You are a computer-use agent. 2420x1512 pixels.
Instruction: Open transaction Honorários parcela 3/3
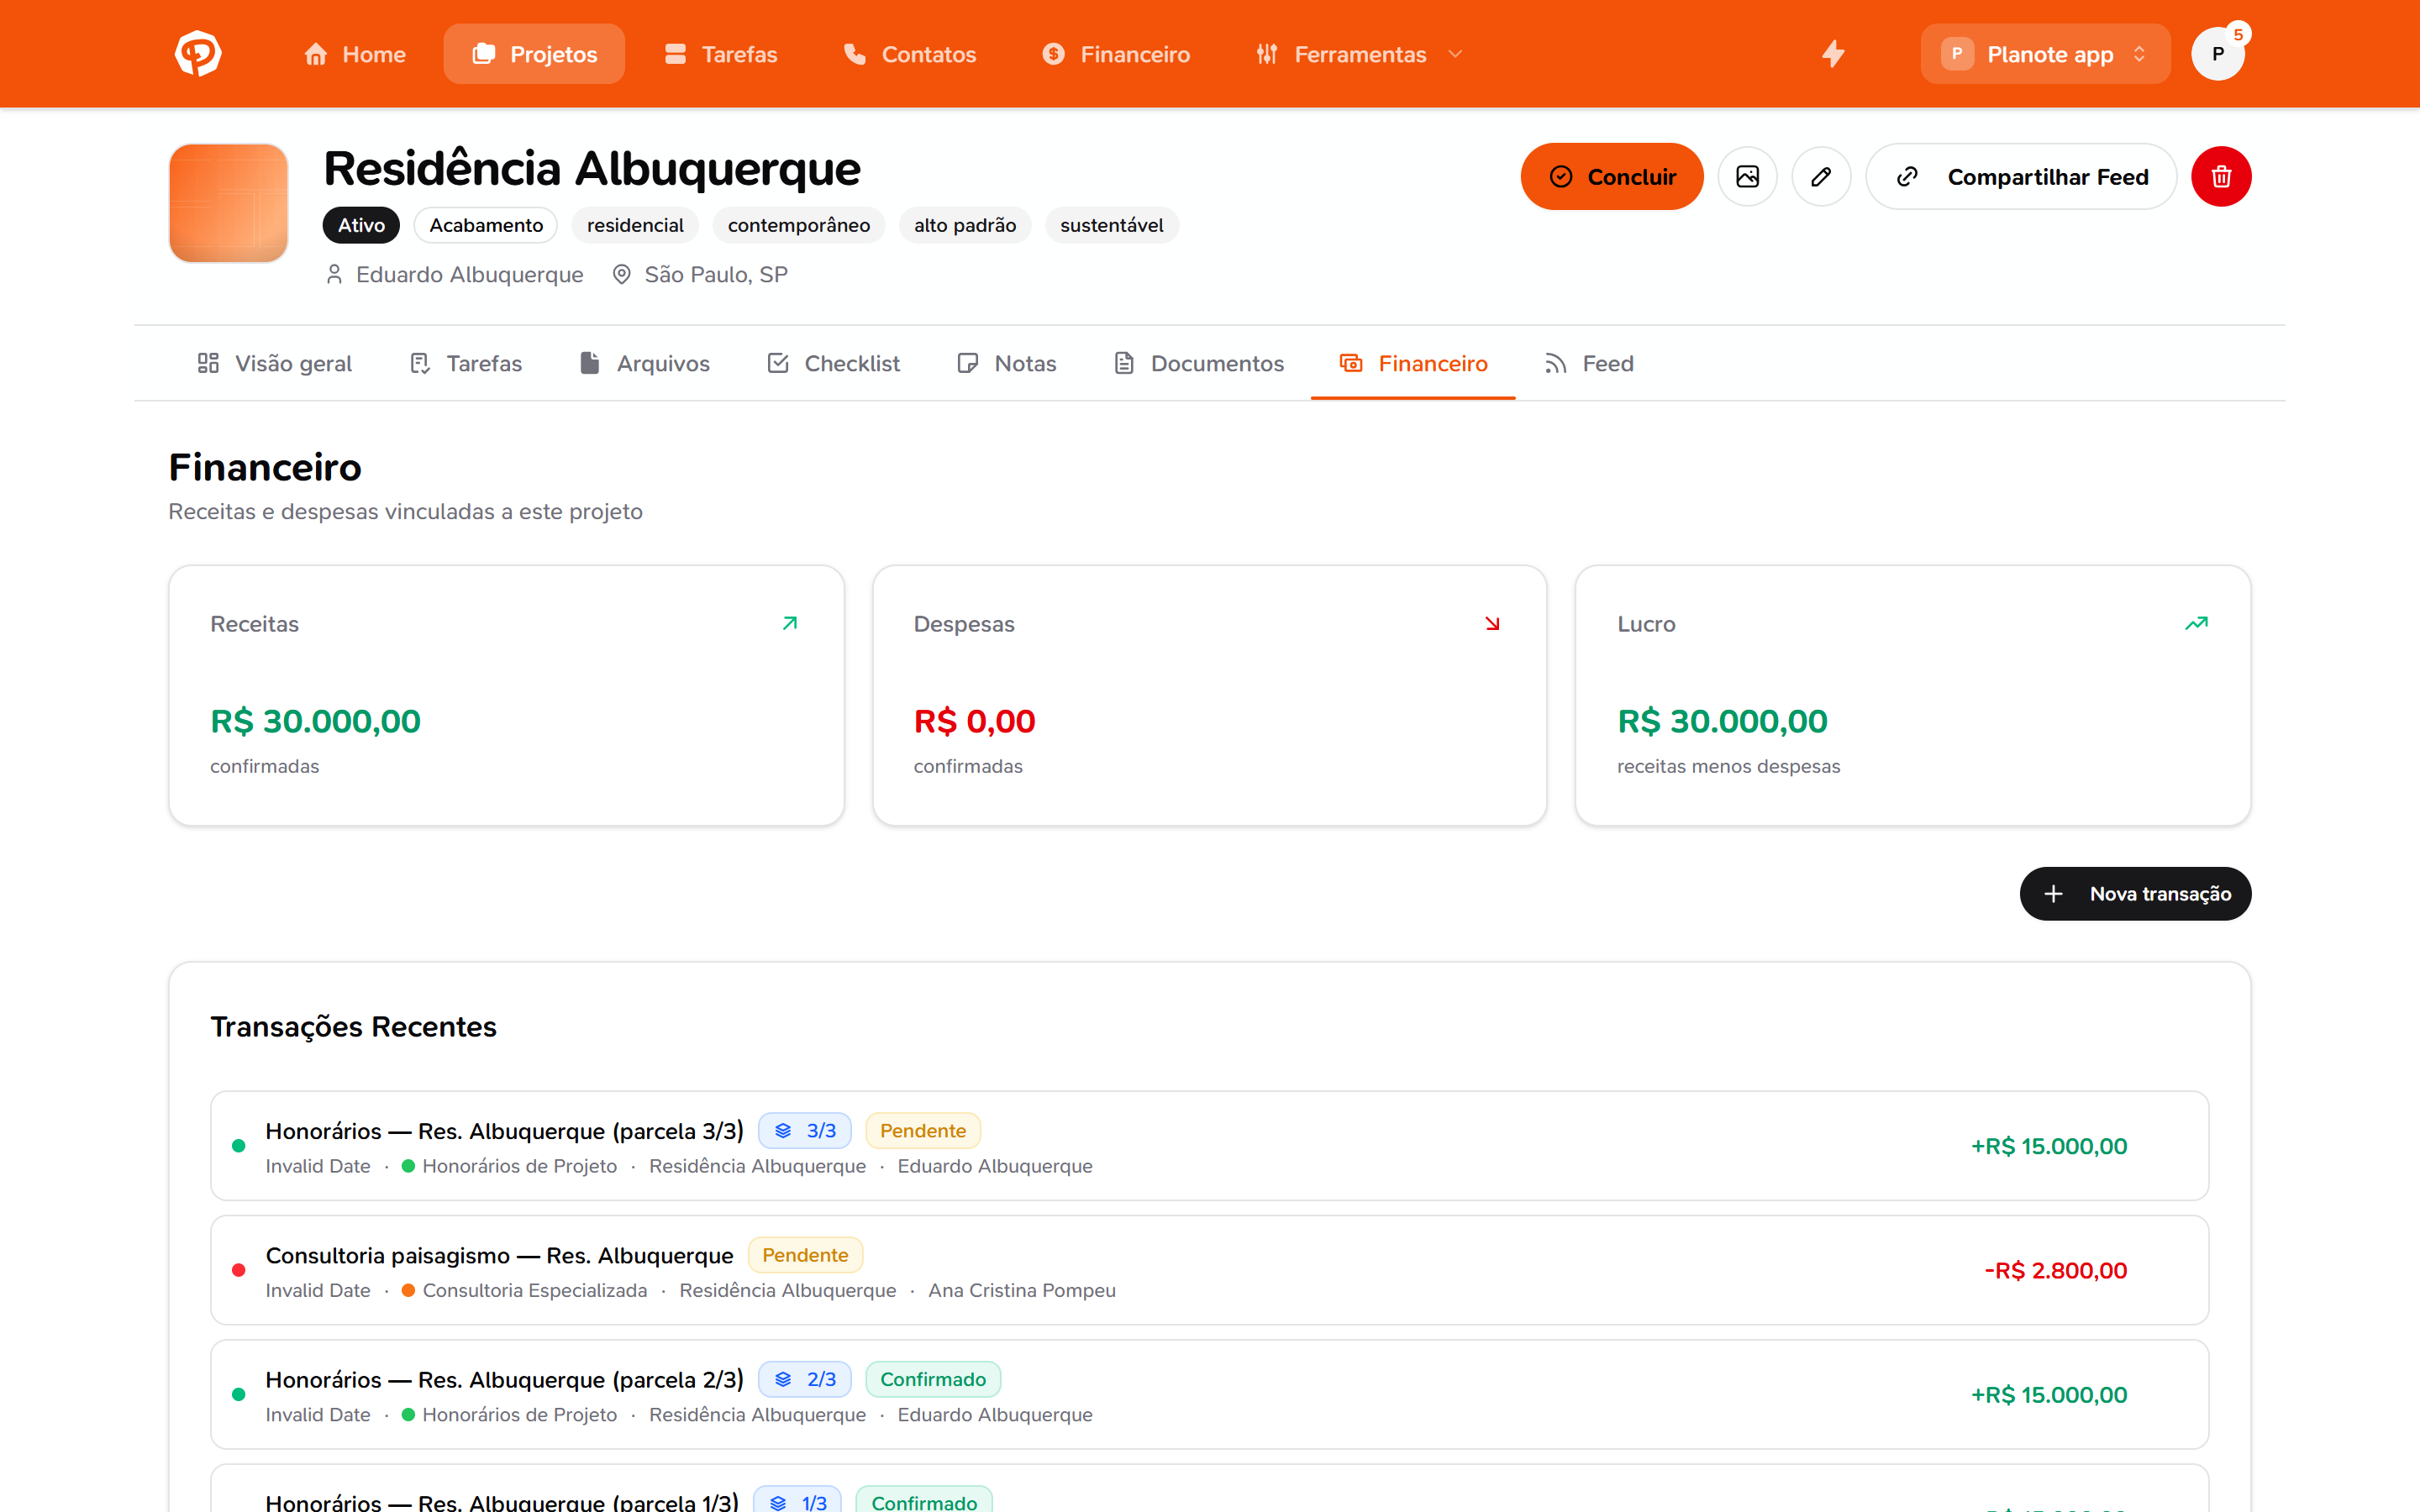[x=1209, y=1146]
